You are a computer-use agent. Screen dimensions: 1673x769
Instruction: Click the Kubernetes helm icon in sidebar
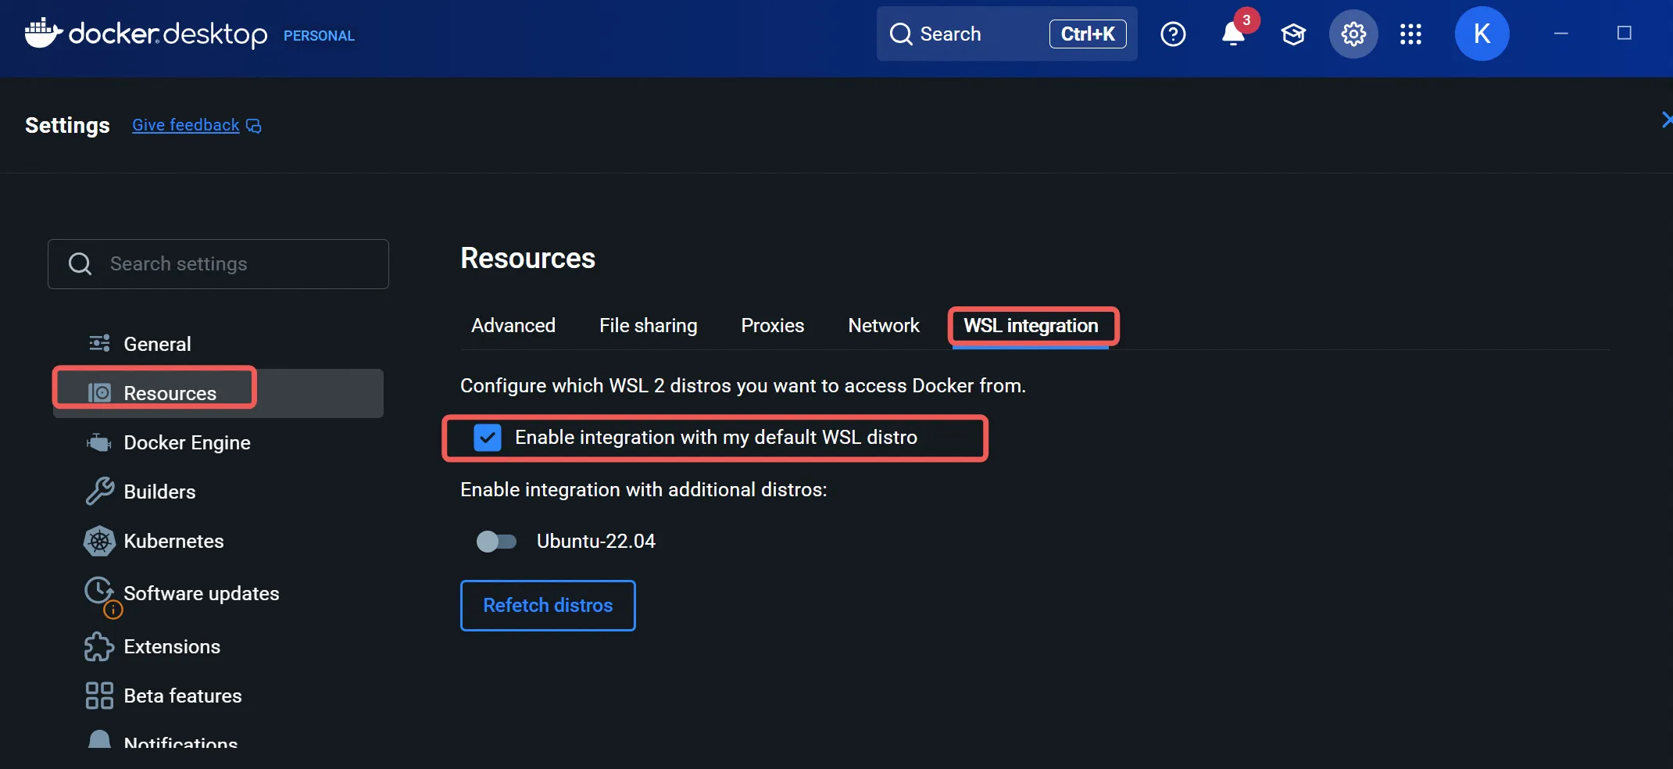(x=99, y=542)
